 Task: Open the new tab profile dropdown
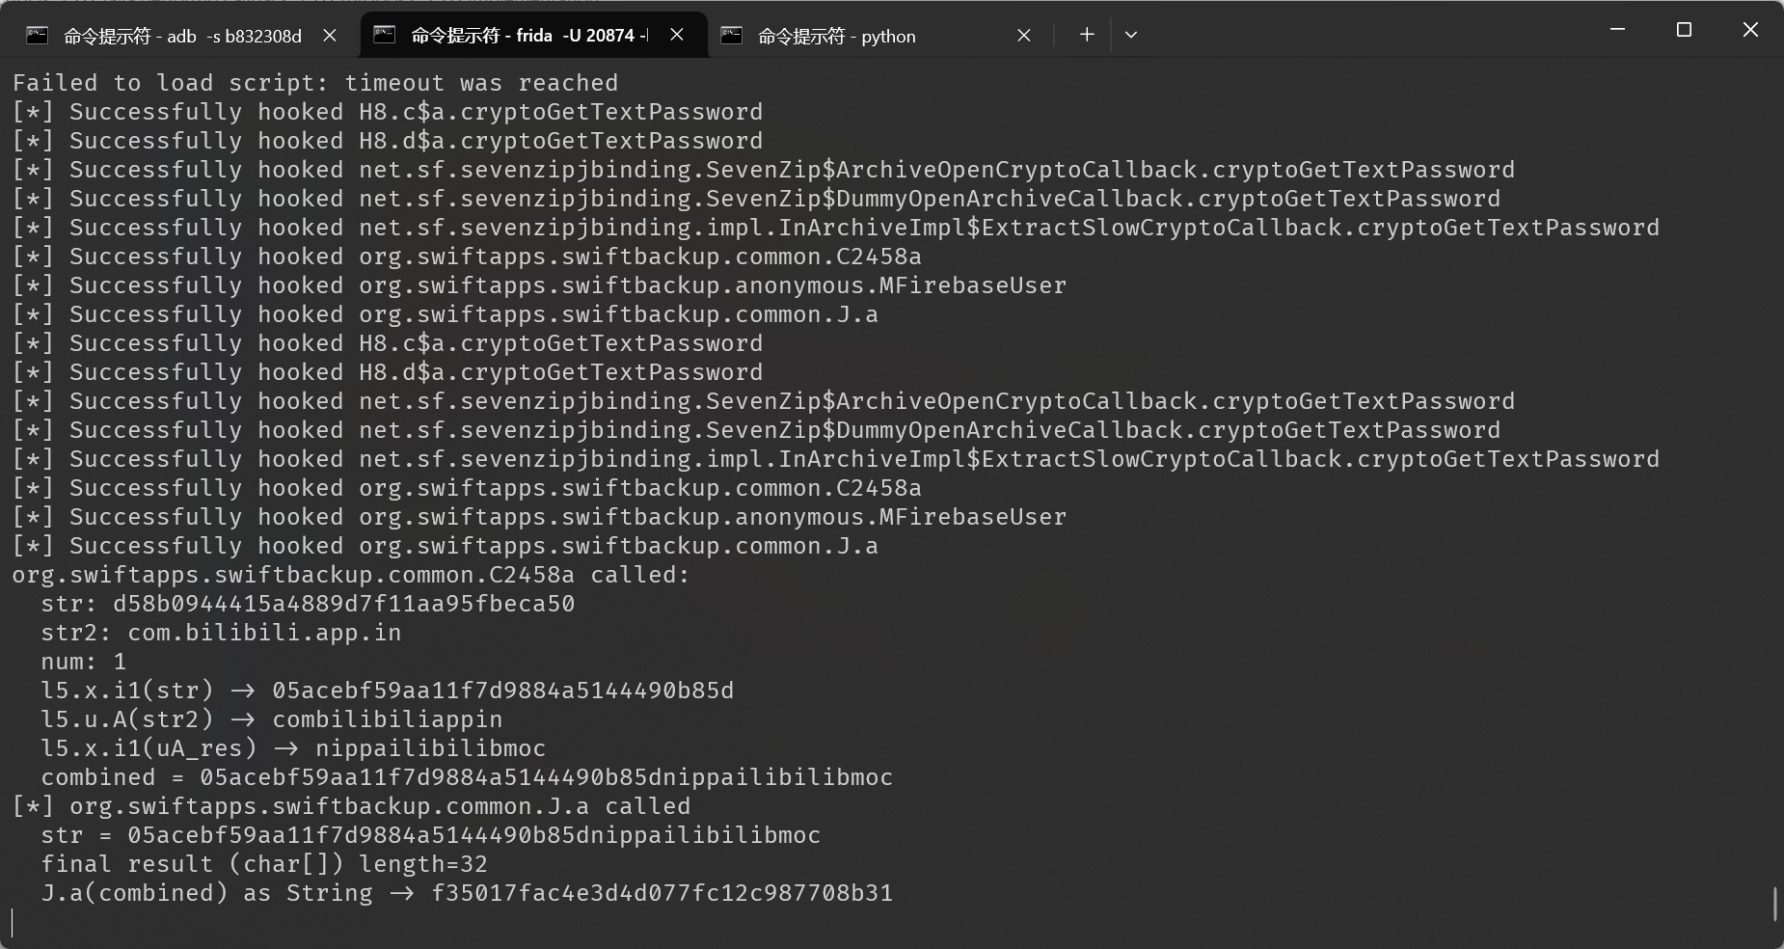pos(1131,35)
